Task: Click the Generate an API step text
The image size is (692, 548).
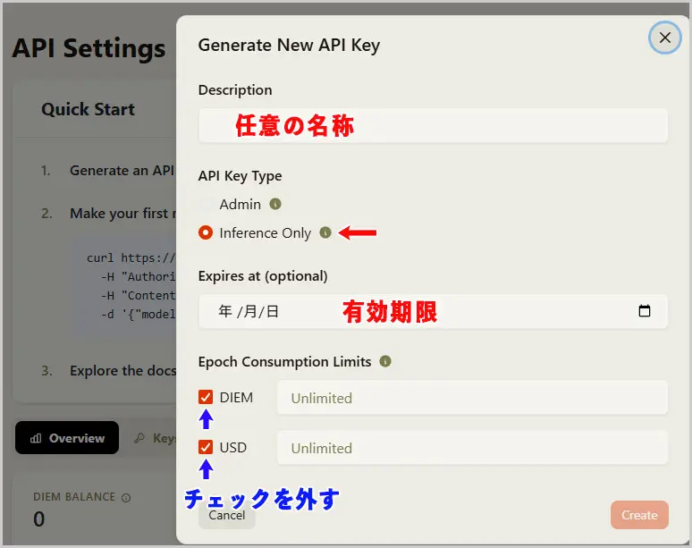Action: [122, 171]
